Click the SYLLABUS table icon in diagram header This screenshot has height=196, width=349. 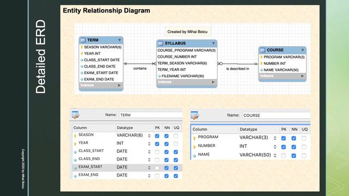click(x=160, y=44)
